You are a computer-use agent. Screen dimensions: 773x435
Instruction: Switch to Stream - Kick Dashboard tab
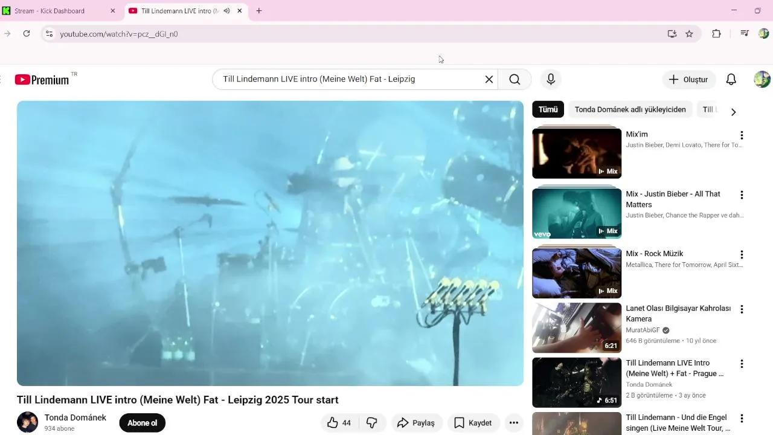59,11
